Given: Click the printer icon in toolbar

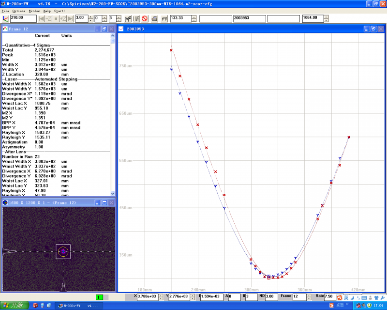Looking at the screenshot, I should [155, 19].
